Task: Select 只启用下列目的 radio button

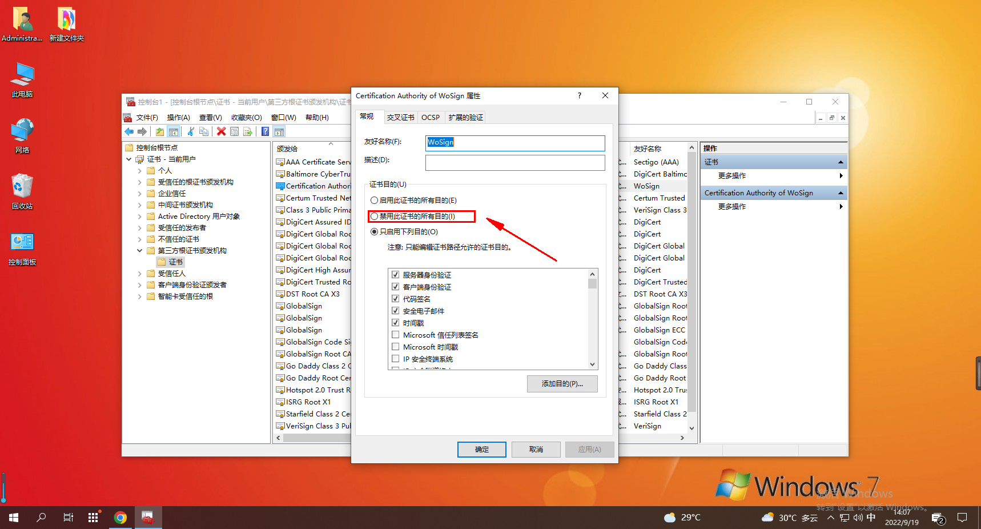Action: (x=374, y=232)
